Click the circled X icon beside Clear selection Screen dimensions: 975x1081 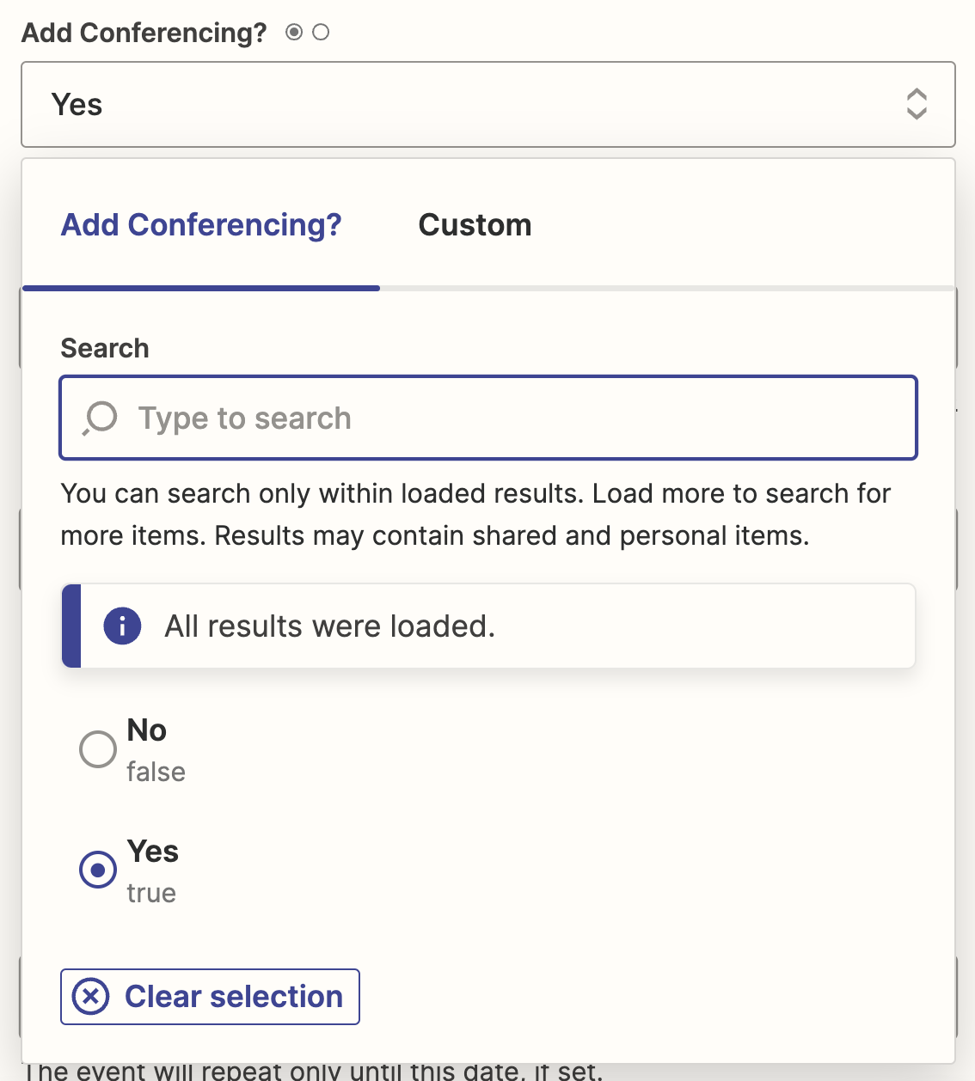pyautogui.click(x=91, y=997)
